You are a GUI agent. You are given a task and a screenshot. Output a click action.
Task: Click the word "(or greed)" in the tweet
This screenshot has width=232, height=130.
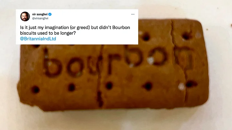[80, 28]
